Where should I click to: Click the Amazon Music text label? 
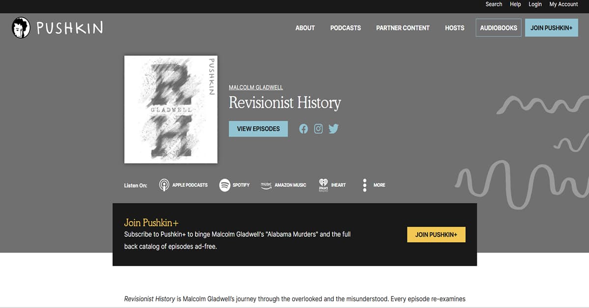pos(291,185)
